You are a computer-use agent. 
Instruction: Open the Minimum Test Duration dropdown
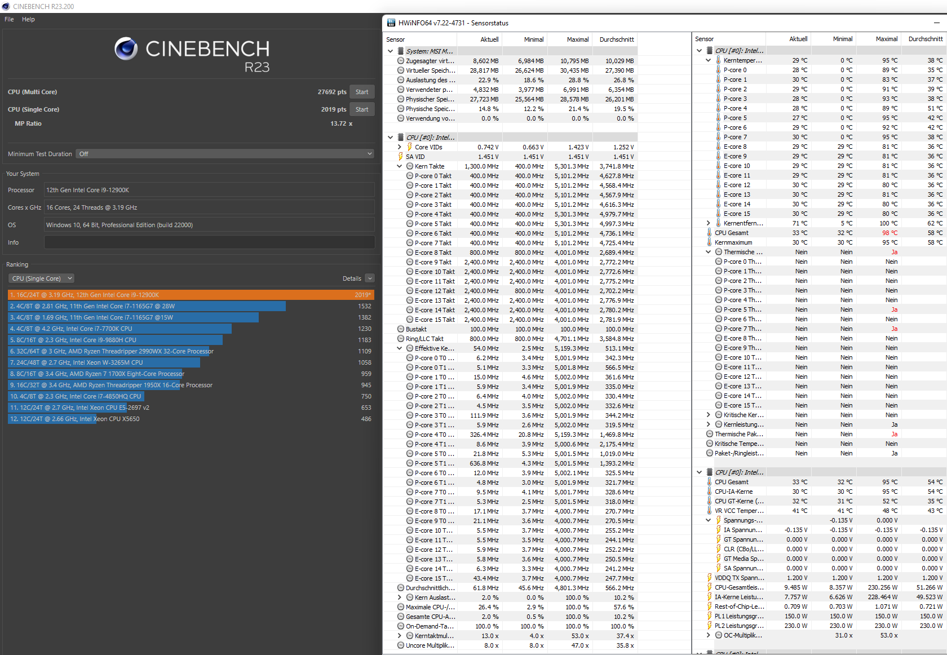pyautogui.click(x=225, y=154)
